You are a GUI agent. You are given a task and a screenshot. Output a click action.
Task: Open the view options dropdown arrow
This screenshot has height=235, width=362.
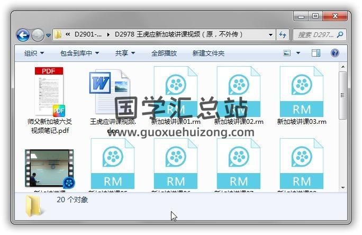pyautogui.click(x=298, y=53)
